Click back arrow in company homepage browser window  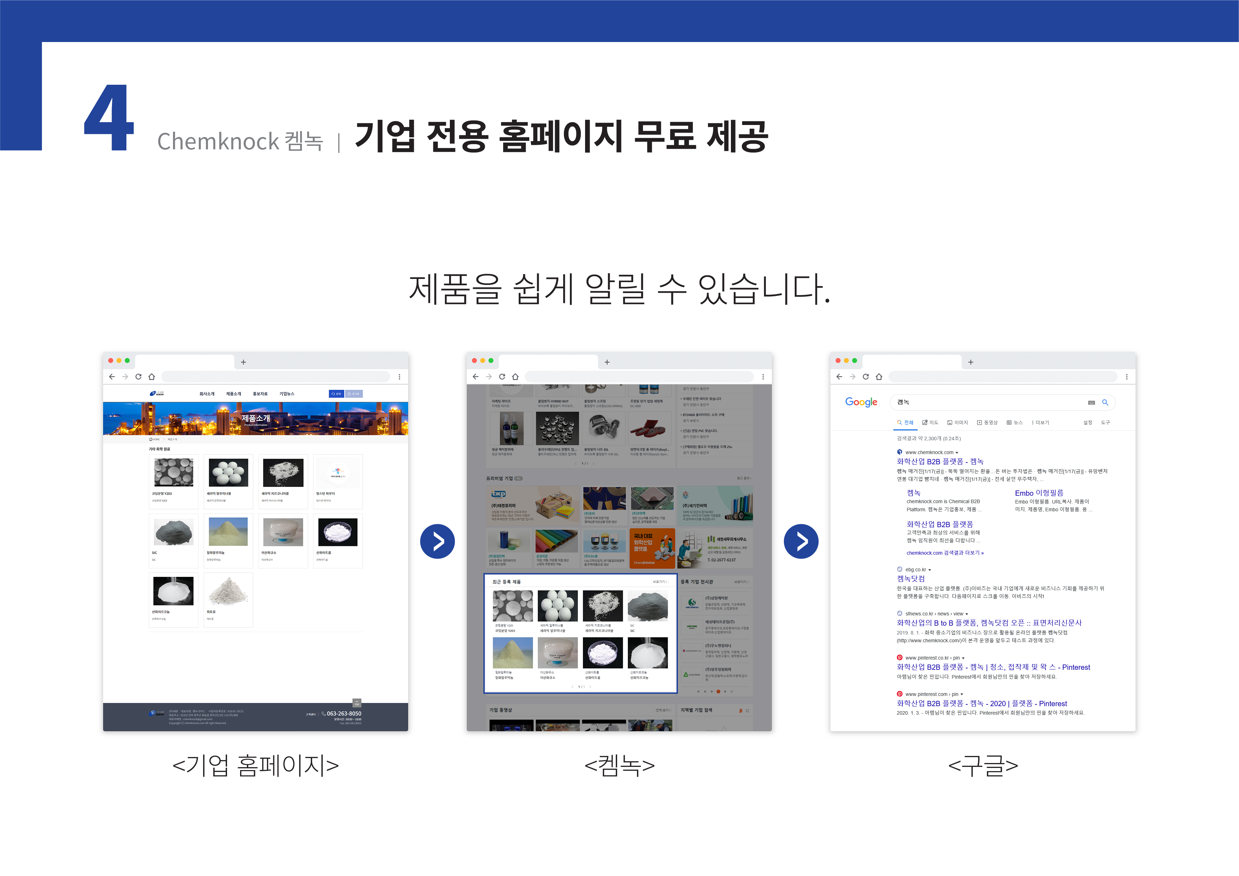pyautogui.click(x=112, y=377)
